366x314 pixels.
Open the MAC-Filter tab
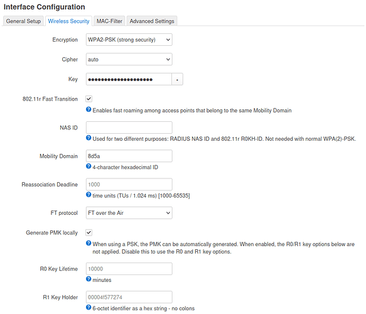pos(109,21)
